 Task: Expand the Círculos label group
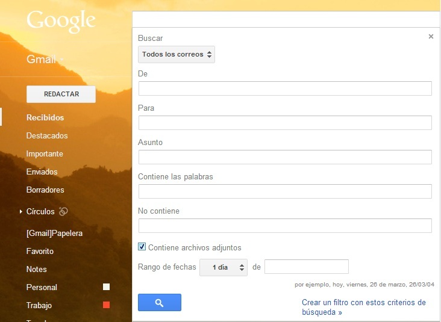coord(21,211)
